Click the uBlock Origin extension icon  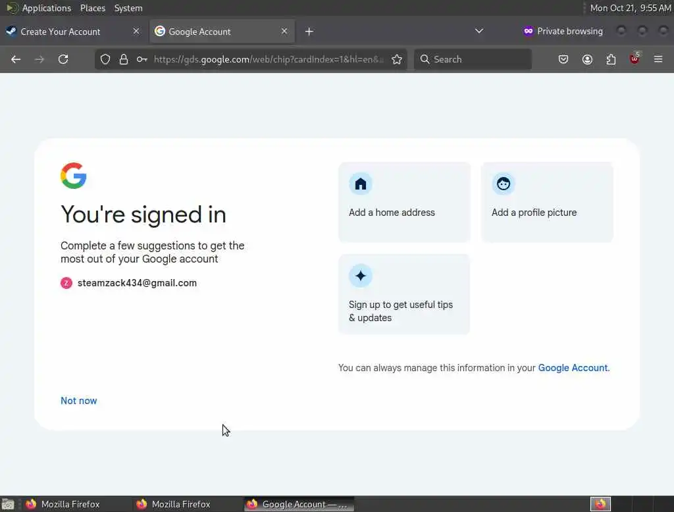pos(635,59)
